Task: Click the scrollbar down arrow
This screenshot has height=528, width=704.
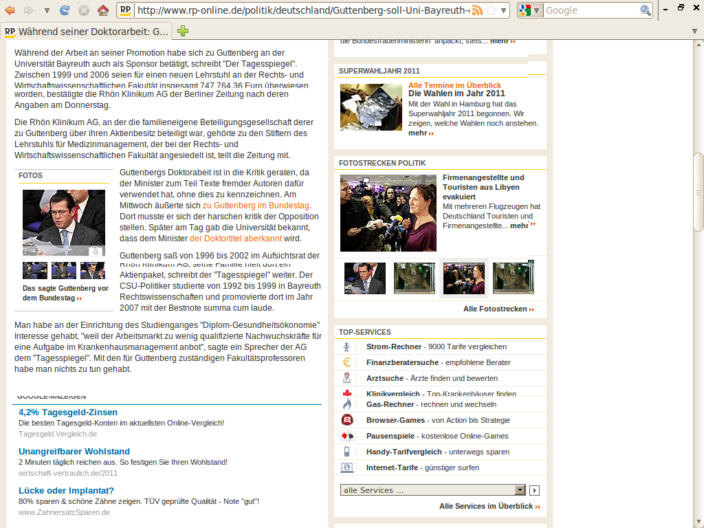Action: point(698,522)
